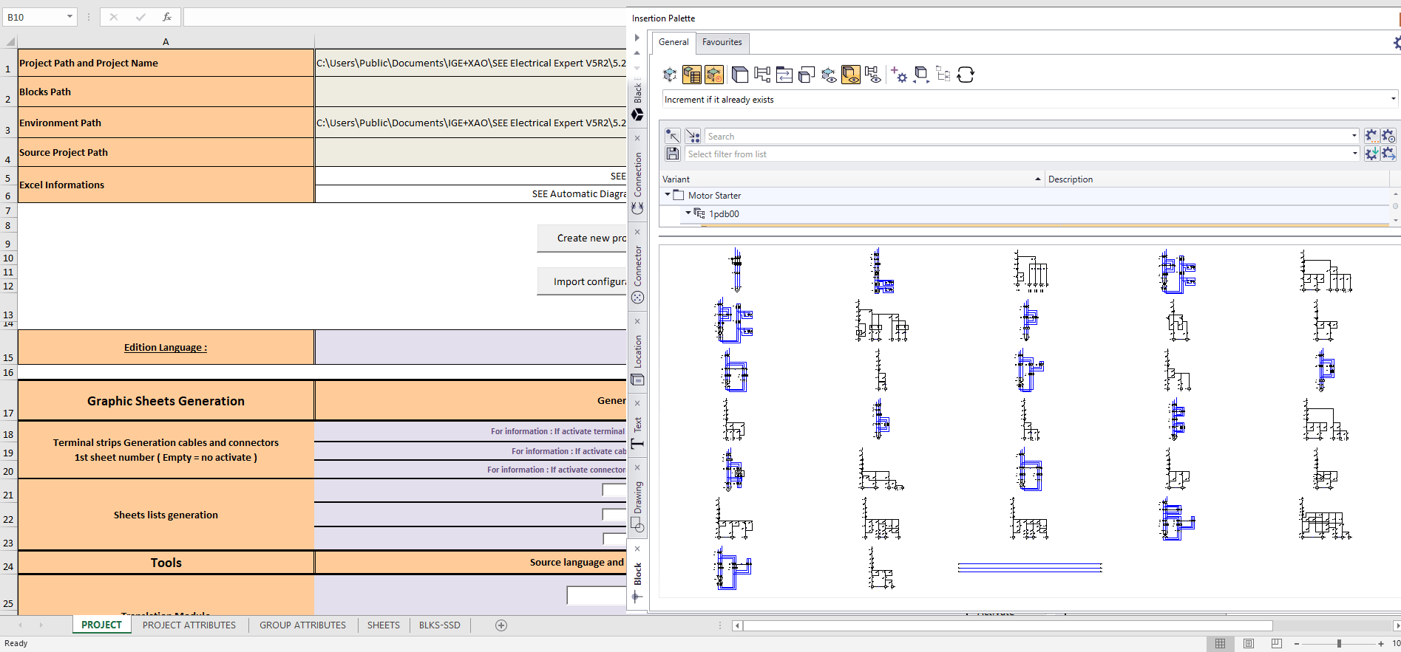1401x652 pixels.
Task: Collapse the Motor Starter tree node
Action: pyautogui.click(x=668, y=195)
